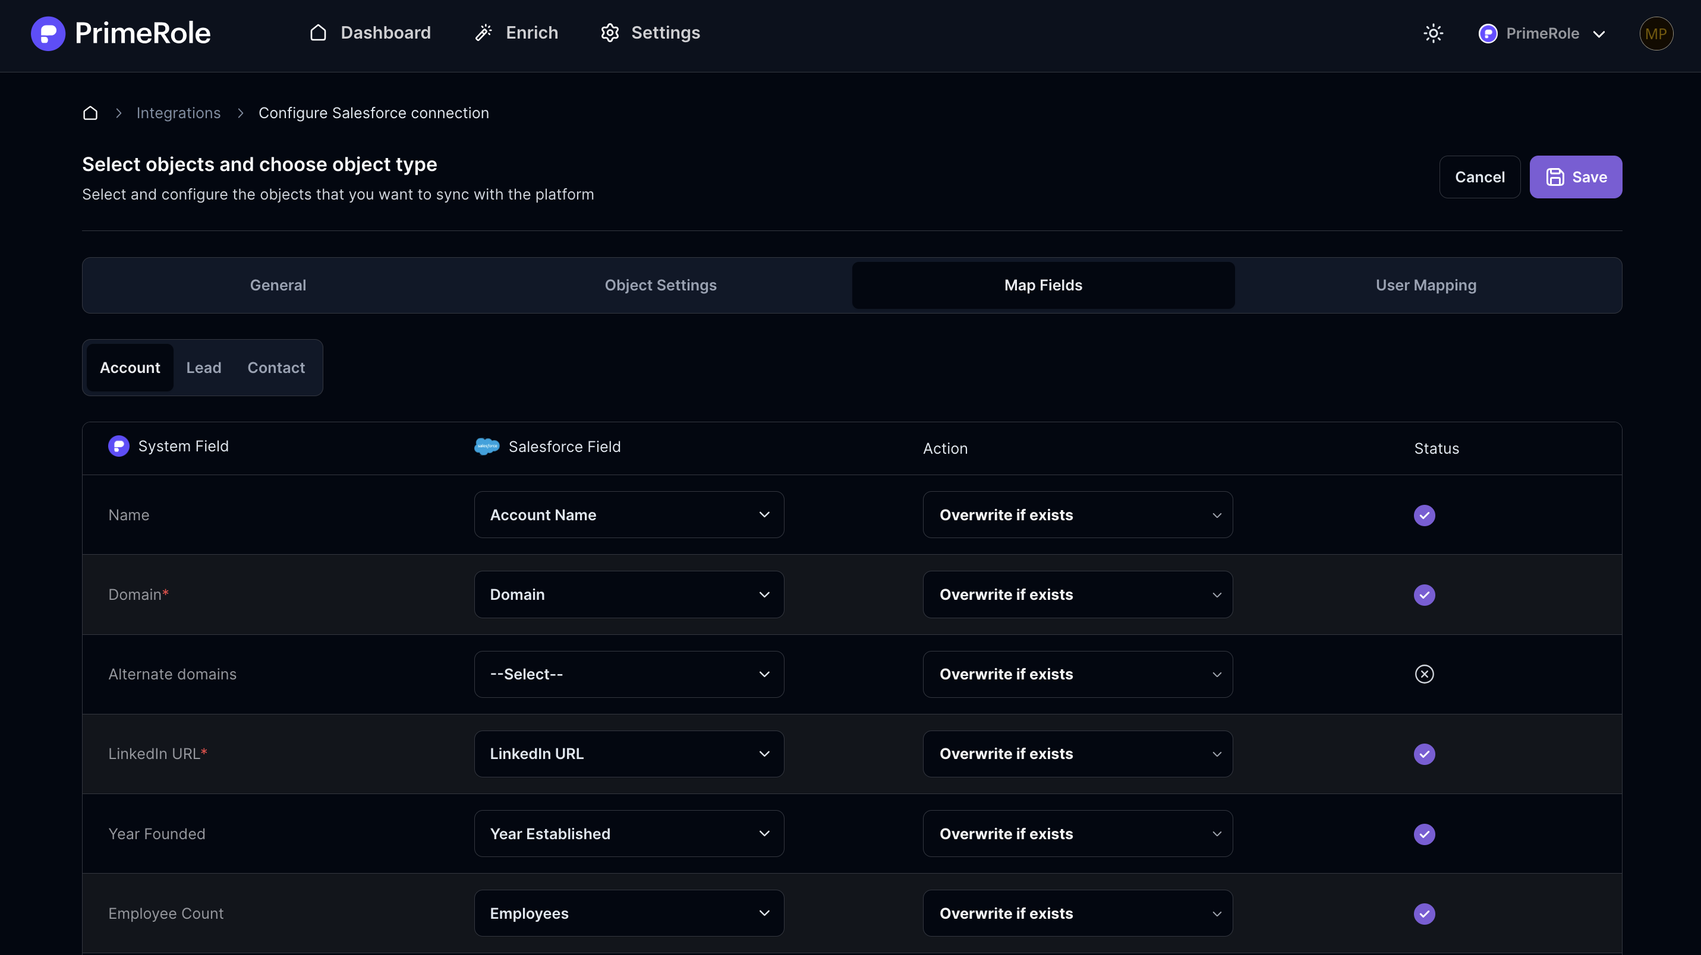Open the Dashboard page

click(x=370, y=33)
